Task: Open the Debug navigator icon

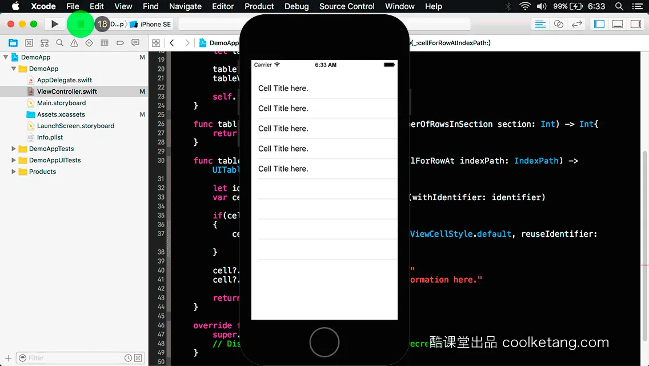Action: pyautogui.click(x=105, y=43)
